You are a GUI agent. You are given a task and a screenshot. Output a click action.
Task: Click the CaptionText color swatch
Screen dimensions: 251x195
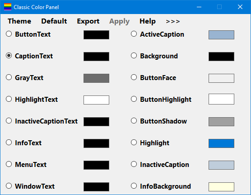96,57
